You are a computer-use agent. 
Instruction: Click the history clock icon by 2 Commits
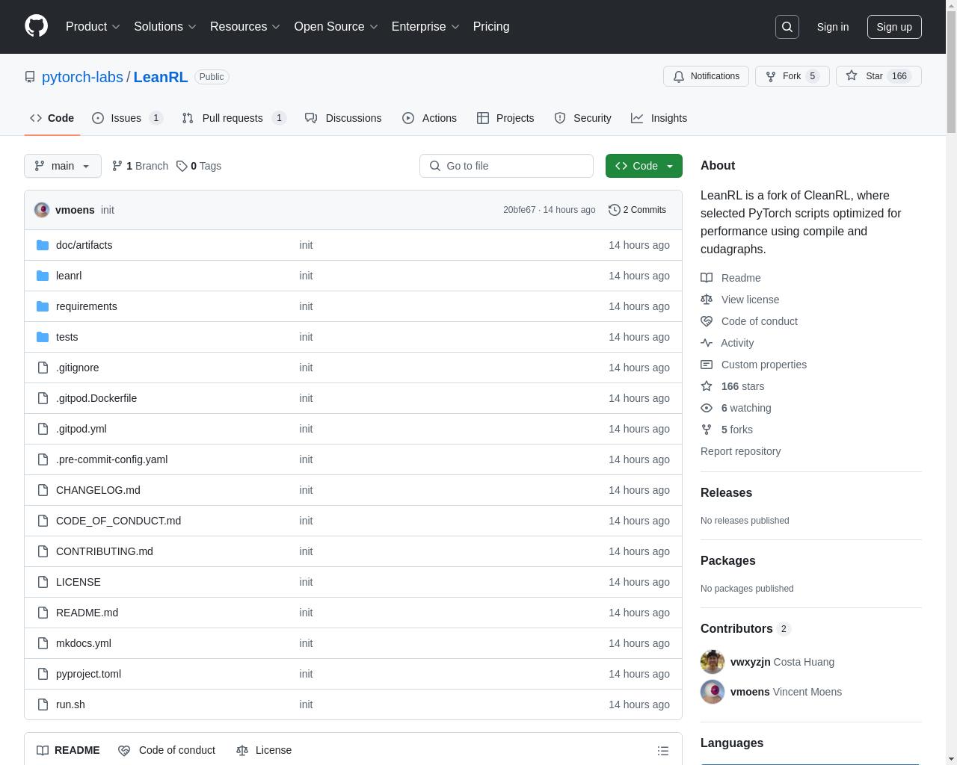(615, 210)
